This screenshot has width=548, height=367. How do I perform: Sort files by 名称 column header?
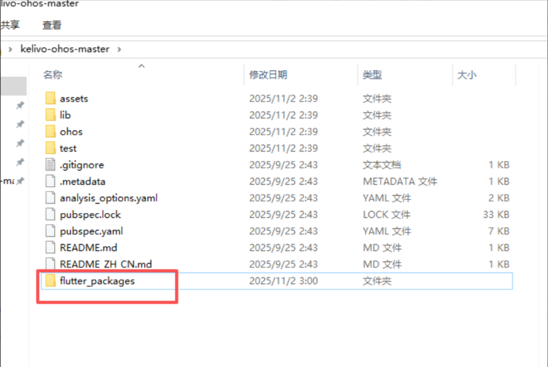click(x=53, y=75)
